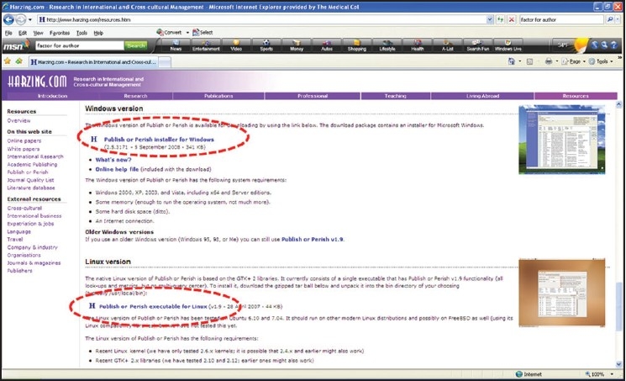Viewport: 626px width, 381px height.
Task: Open the MSN Windows Live toolbar icon
Action: click(x=508, y=45)
